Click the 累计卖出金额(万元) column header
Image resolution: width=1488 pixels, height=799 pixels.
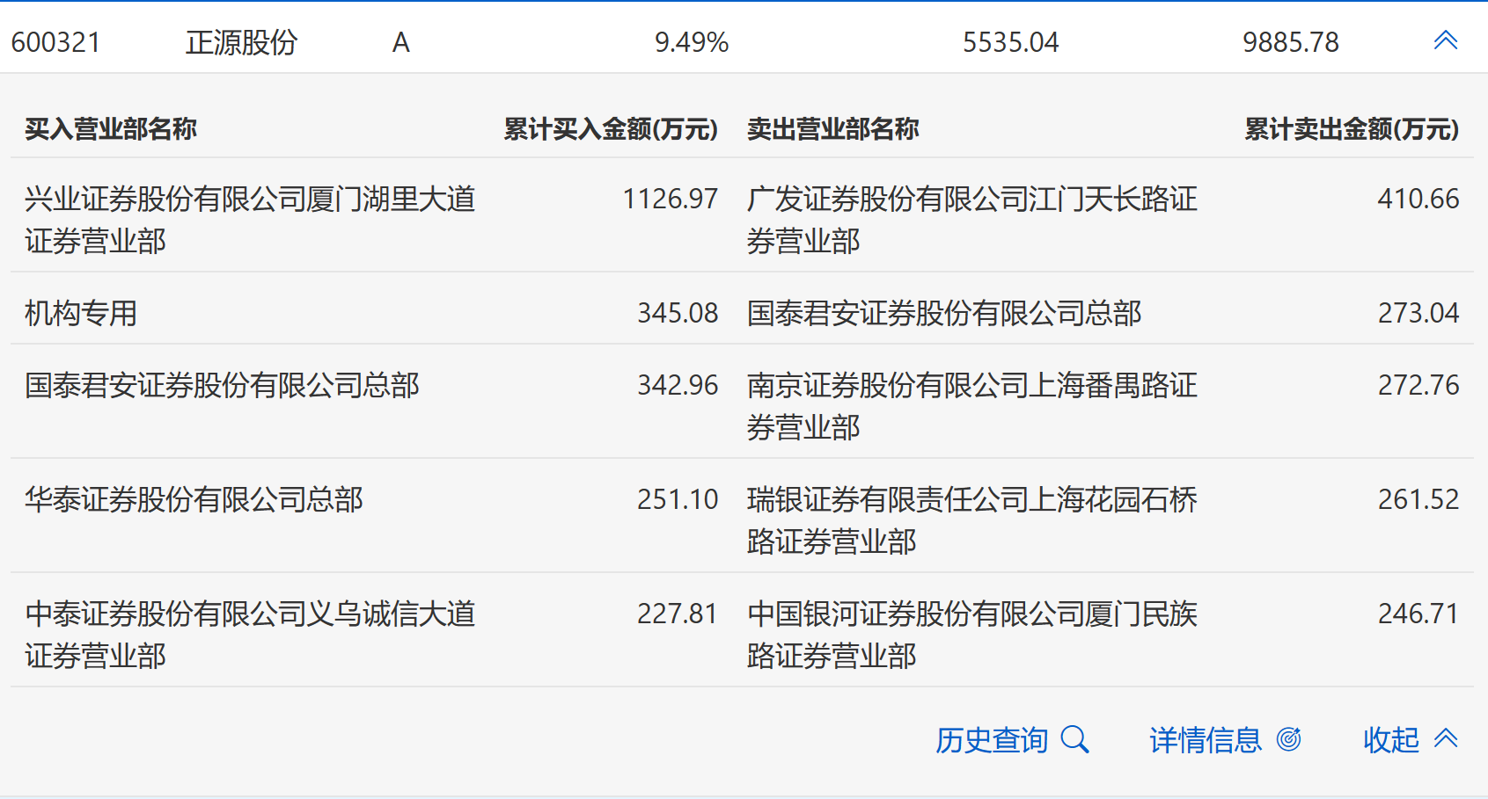(x=1352, y=129)
